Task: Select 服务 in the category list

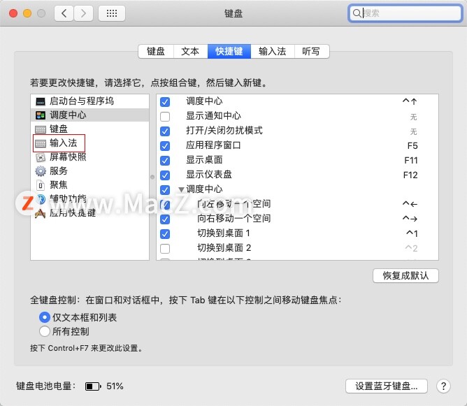Action: tap(89, 171)
